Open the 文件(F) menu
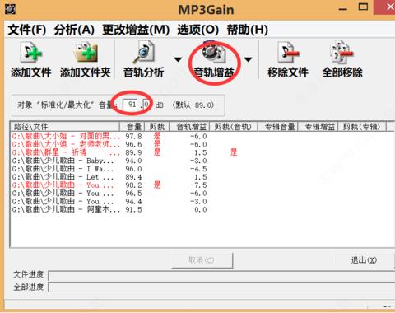395x313 pixels. coord(27,30)
